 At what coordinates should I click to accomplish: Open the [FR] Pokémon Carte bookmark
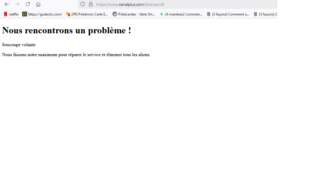pos(87,14)
